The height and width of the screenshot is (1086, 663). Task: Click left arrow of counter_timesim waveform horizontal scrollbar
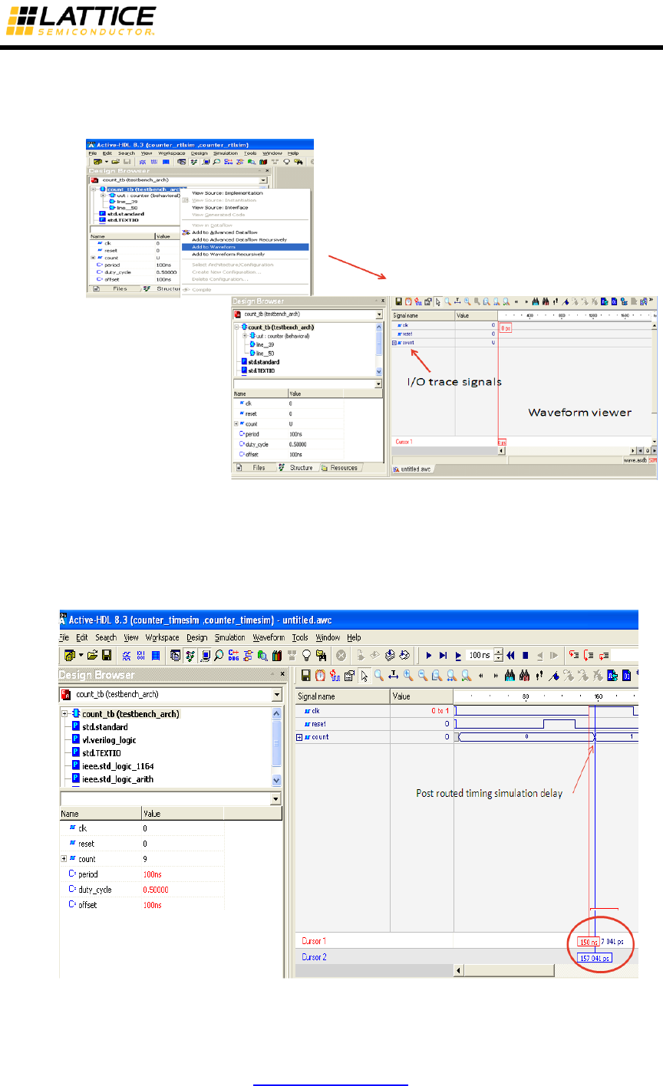coord(459,970)
